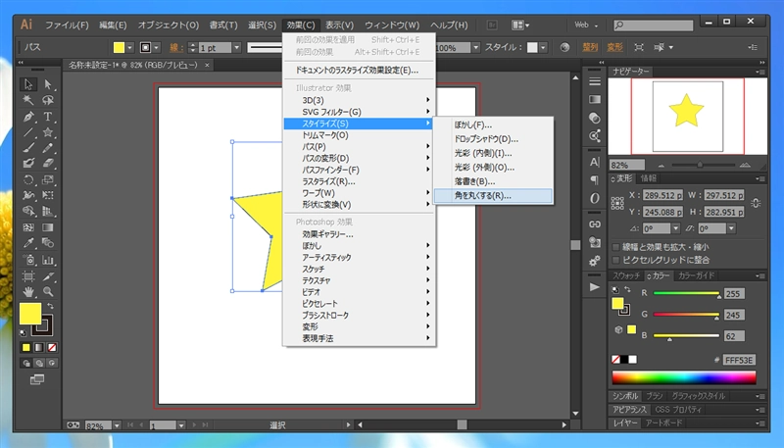Enable scaling strokes and effects checkbox

pos(616,247)
